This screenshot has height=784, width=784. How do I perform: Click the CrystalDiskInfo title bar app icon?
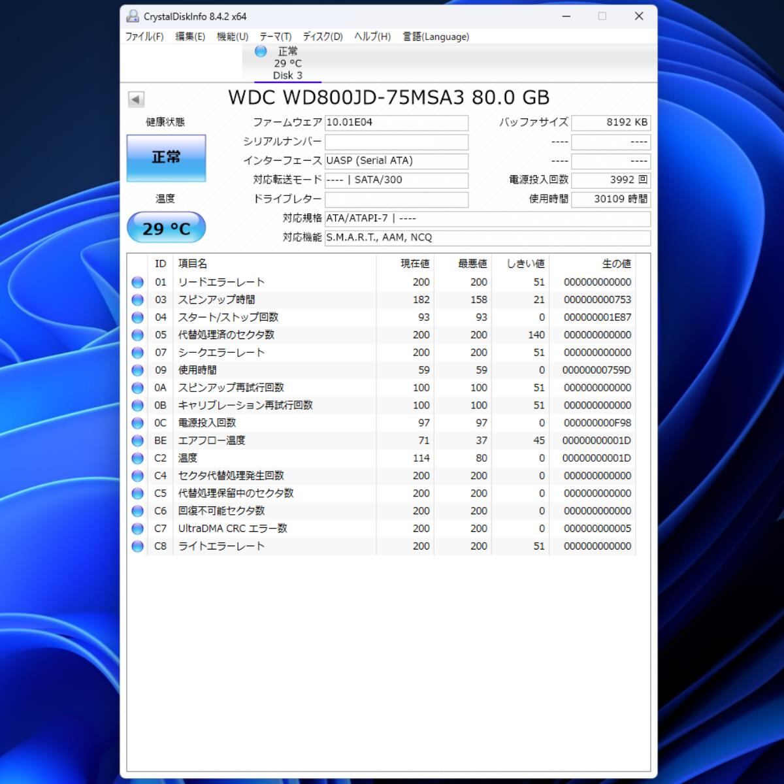pos(133,16)
